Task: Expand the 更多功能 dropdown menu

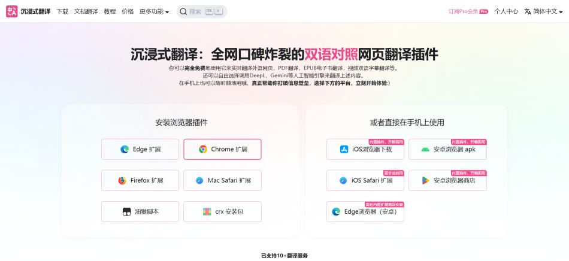Action: [154, 11]
